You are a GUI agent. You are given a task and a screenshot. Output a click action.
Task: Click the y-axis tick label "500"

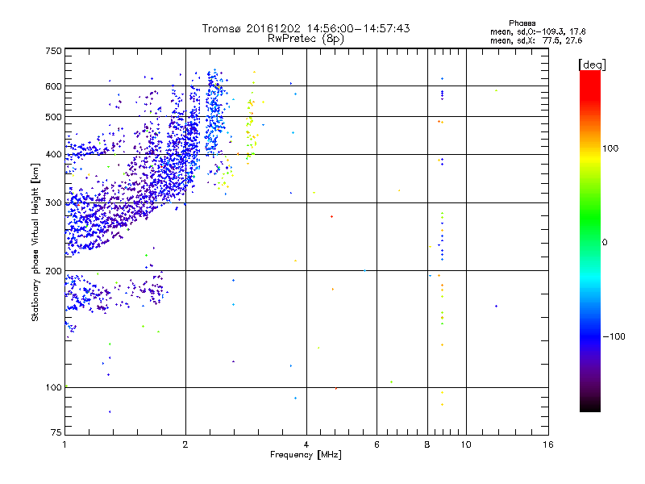[x=53, y=117]
